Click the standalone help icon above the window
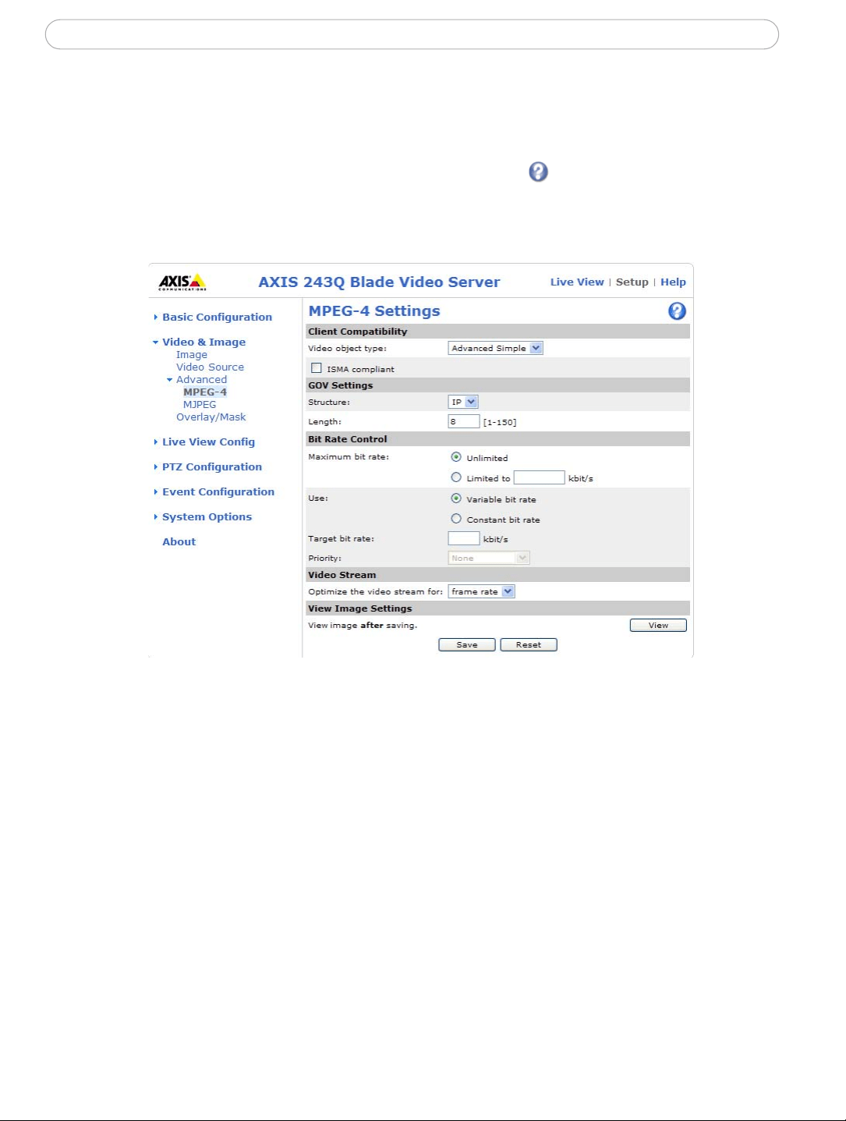This screenshot has height=1121, width=846. 538,172
